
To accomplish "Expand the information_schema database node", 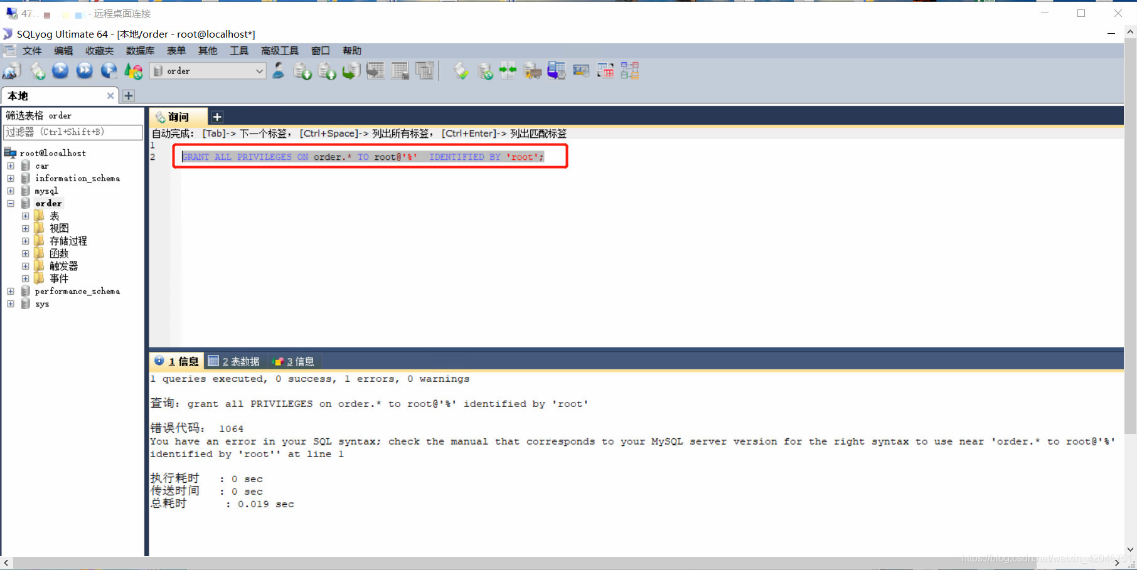I will [11, 179].
